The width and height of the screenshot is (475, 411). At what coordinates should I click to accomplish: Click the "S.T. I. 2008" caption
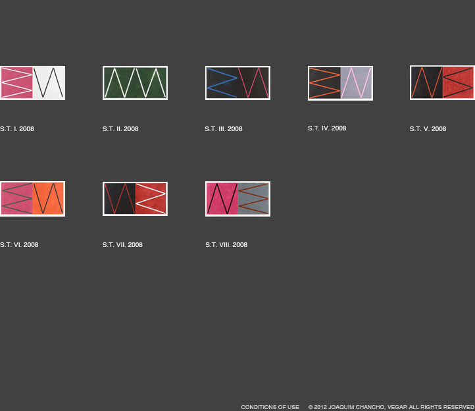click(x=17, y=129)
